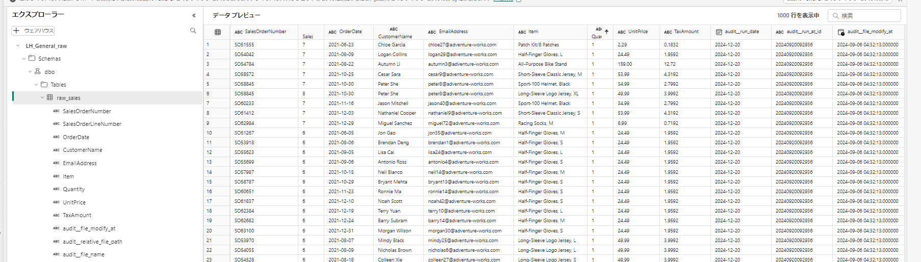Click the ABC type icon of OrderDate header
Image resolution: width=921 pixels, height=262 pixels.
(332, 32)
